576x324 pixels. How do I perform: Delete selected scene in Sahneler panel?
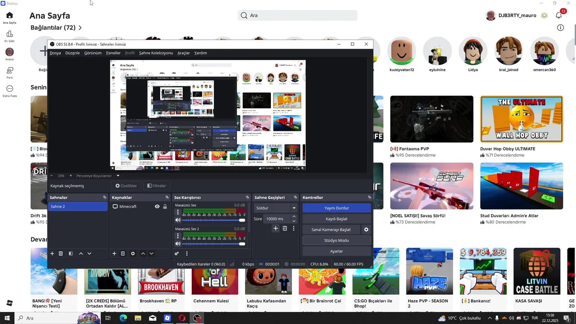pos(61,253)
